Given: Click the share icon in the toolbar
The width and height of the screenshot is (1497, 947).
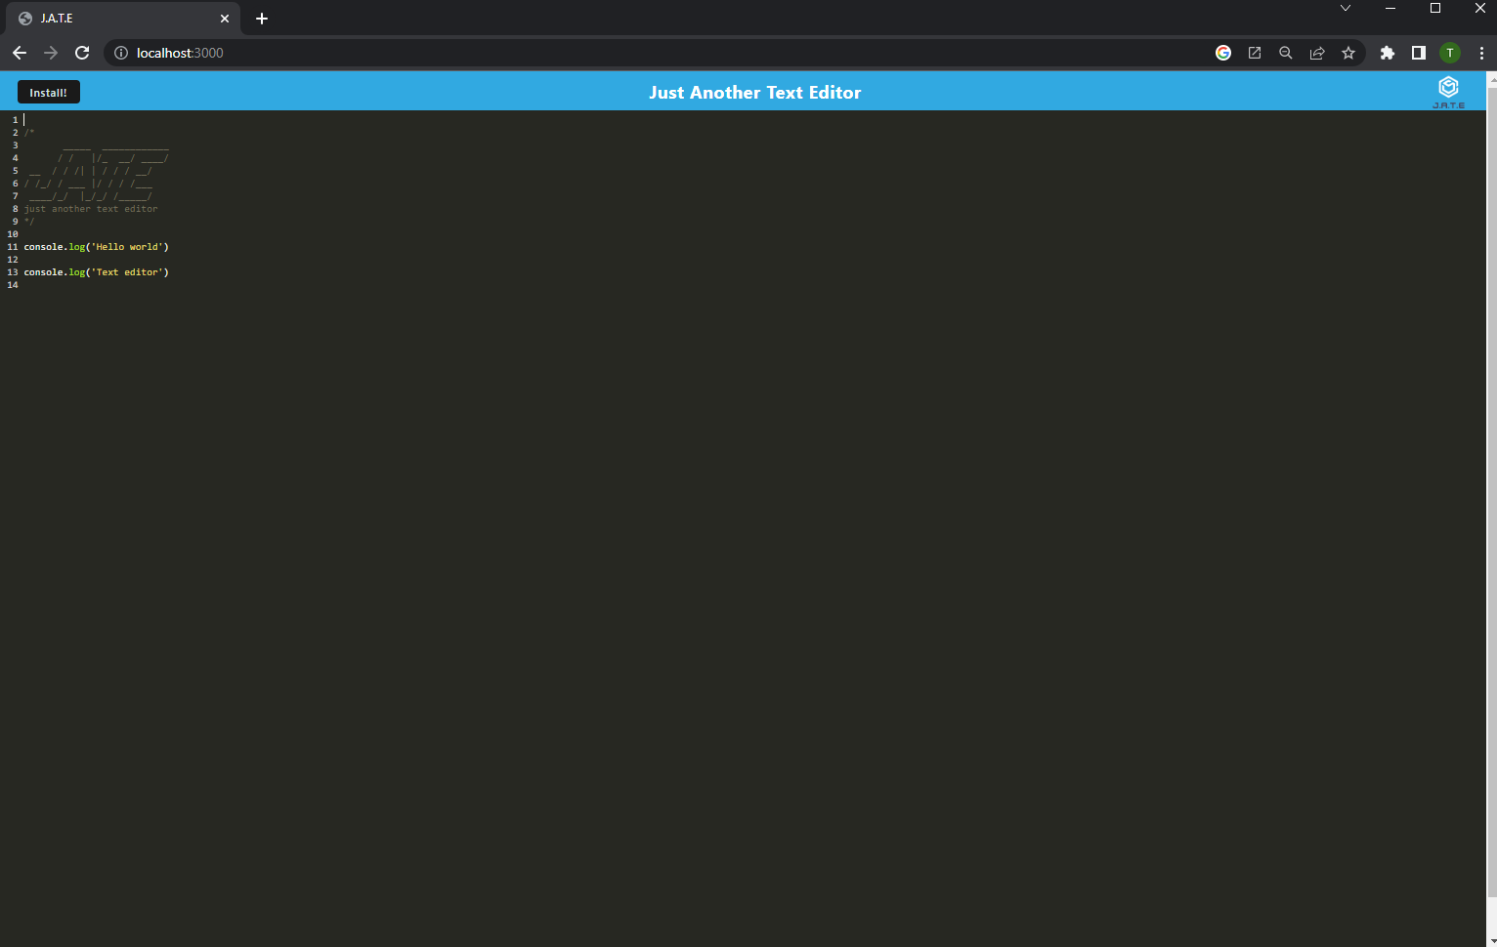Looking at the screenshot, I should pyautogui.click(x=1317, y=53).
